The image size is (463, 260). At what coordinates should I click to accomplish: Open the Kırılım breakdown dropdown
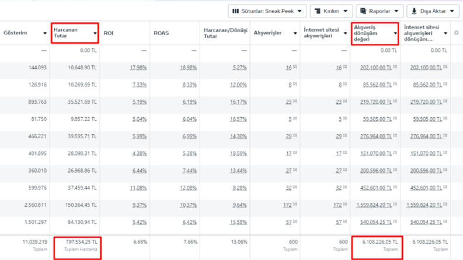tap(331, 11)
